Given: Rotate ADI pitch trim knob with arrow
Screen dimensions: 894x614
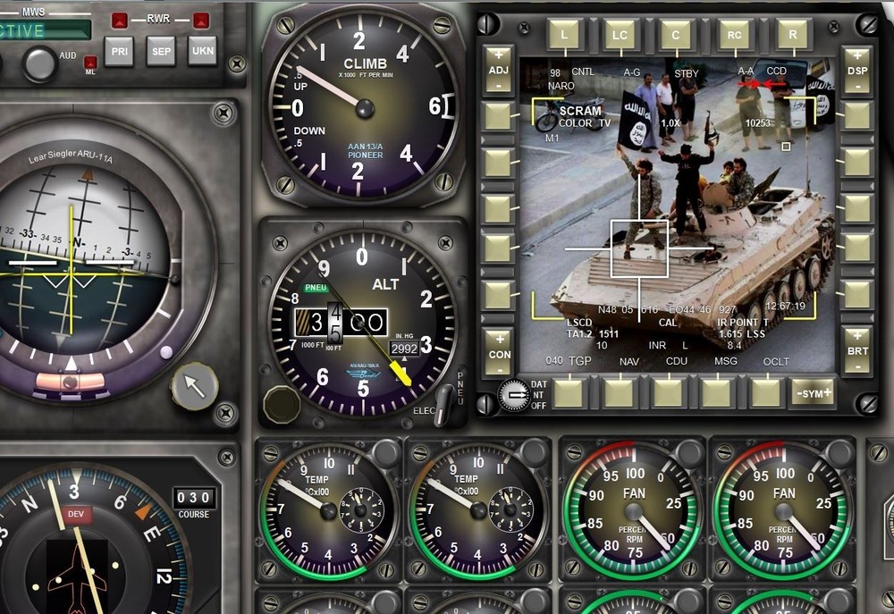Looking at the screenshot, I should pyautogui.click(x=195, y=386).
